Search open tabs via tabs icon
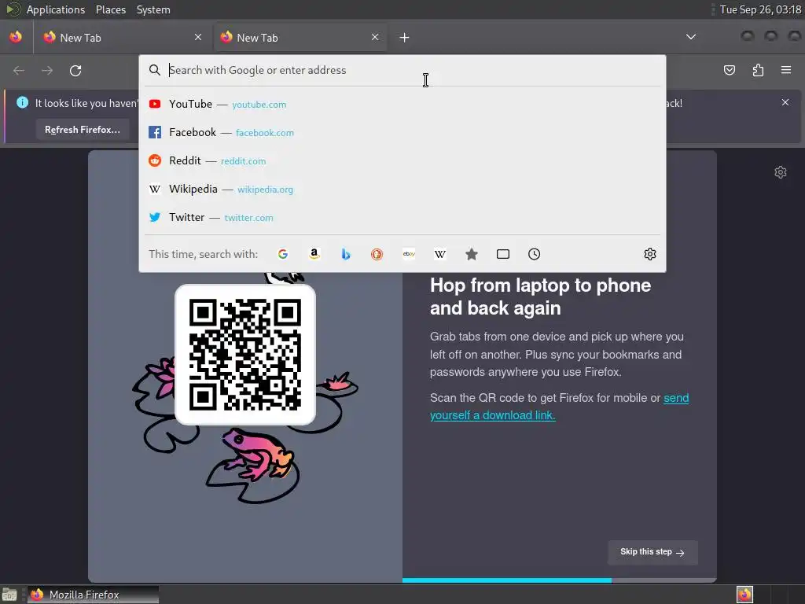The width and height of the screenshot is (805, 604). point(503,254)
